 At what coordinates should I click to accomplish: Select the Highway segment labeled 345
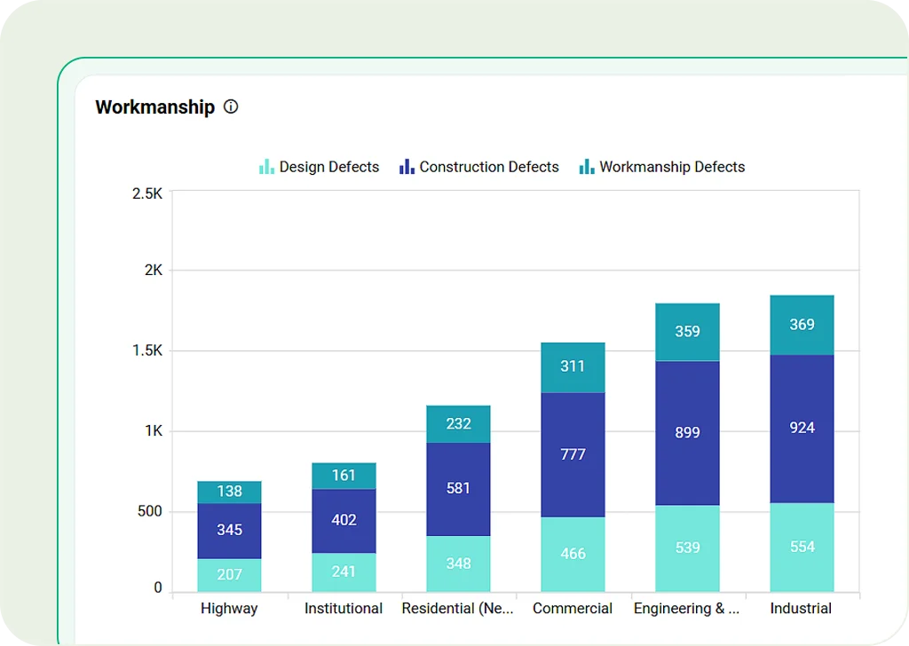229,531
